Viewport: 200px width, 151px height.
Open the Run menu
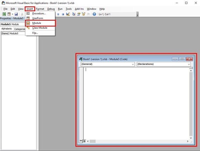[x=60, y=9]
